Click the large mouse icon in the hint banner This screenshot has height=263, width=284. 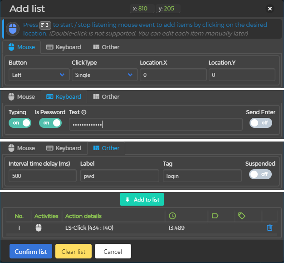13,29
